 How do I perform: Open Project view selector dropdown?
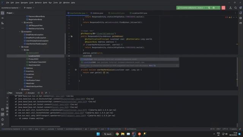click(x=10, y=13)
